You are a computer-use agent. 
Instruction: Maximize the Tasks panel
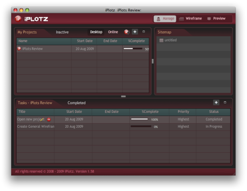click(x=225, y=102)
